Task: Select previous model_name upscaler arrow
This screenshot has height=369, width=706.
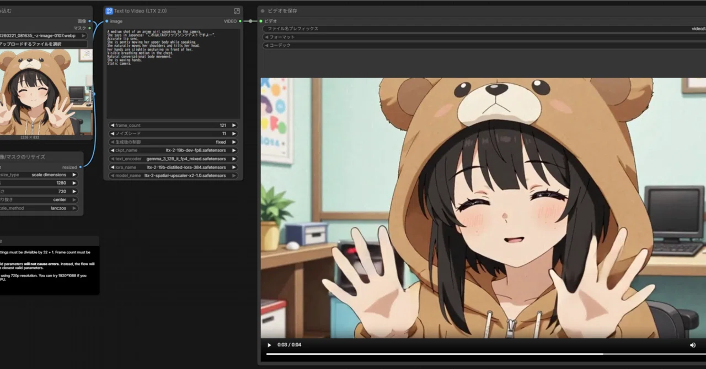Action: (112, 176)
